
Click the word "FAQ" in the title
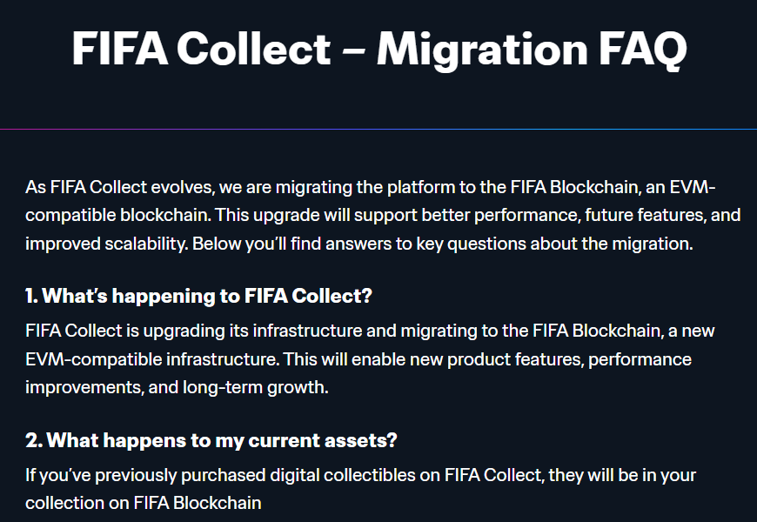tap(643, 50)
